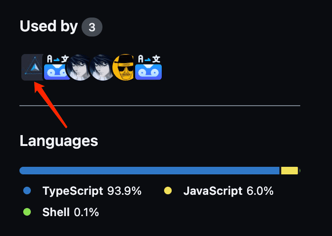Screen dimensions: 332x236
Task: Click the last translate bot avatar
Action: pos(148,67)
